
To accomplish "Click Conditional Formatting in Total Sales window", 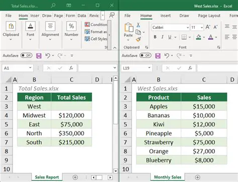I will pyautogui.click(x=95, y=24).
